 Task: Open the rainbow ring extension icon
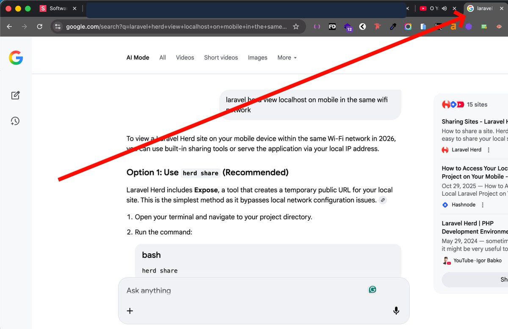(408, 26)
